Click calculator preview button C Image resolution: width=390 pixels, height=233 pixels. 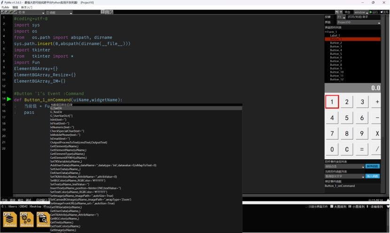(347, 149)
